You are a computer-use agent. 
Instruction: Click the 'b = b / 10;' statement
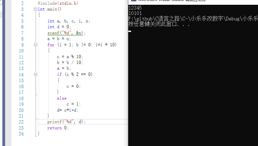tap(70, 63)
